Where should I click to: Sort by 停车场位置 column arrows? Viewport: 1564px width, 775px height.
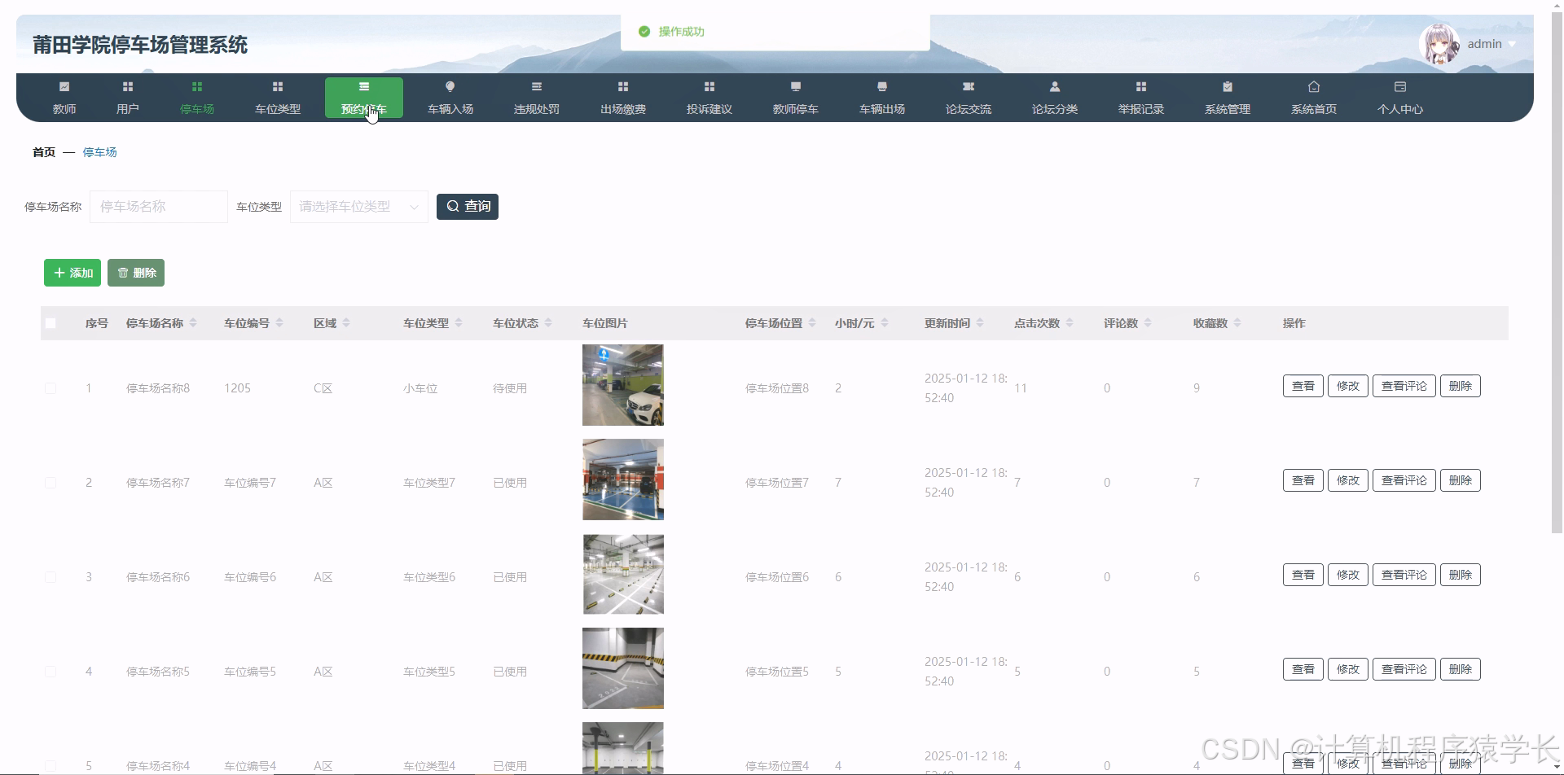[x=812, y=323]
